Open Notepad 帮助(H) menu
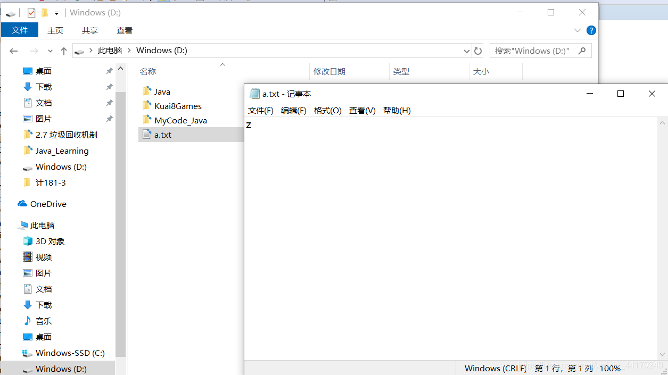668x375 pixels. pos(397,111)
